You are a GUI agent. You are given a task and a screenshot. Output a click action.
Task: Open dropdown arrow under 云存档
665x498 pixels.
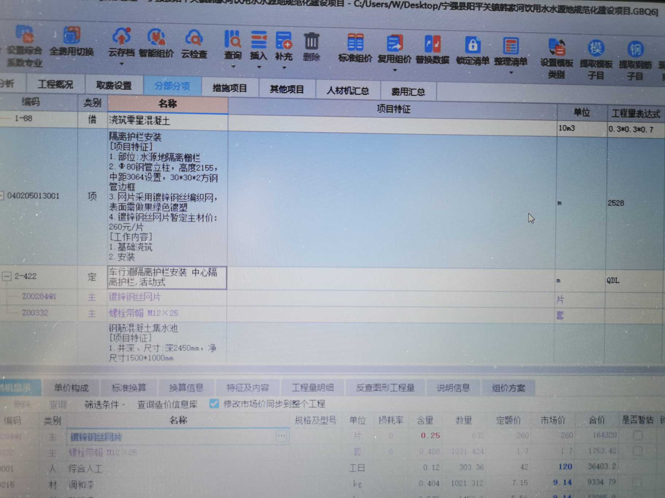click(x=121, y=64)
